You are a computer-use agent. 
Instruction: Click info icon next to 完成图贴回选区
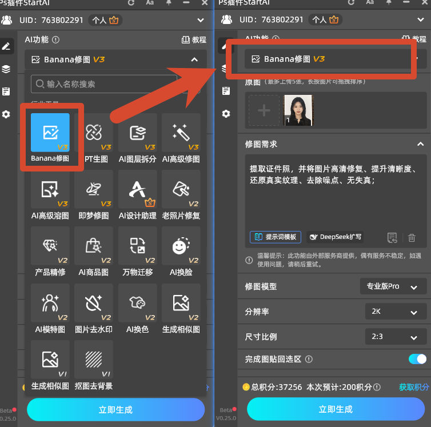[x=309, y=359]
